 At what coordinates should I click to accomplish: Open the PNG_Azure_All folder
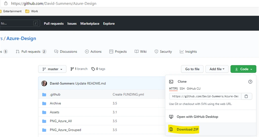click(61, 121)
